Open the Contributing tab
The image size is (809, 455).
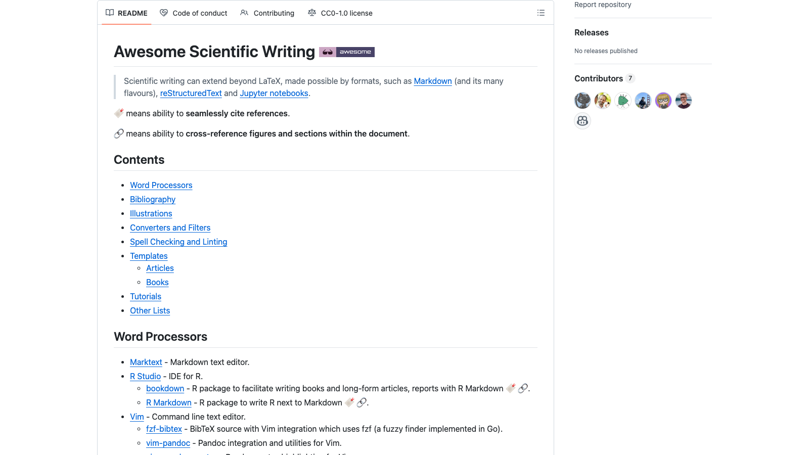click(x=274, y=13)
